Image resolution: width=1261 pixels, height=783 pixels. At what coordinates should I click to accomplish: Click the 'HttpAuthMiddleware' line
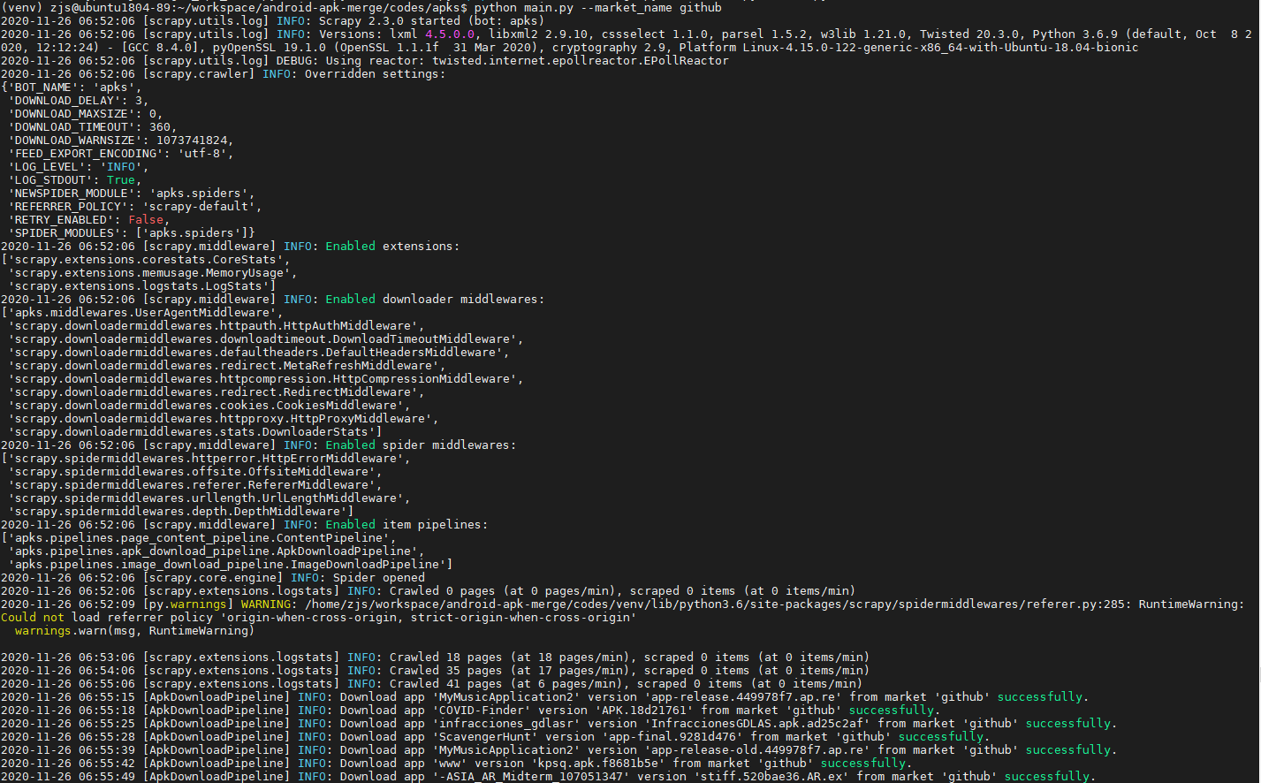coord(216,326)
